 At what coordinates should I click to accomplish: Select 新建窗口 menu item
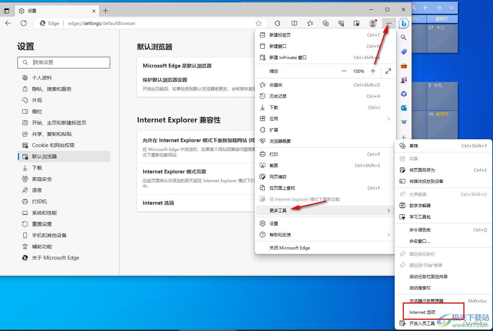point(325,46)
